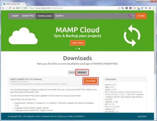Open version history 'here' link
157x121 pixels.
(34, 100)
